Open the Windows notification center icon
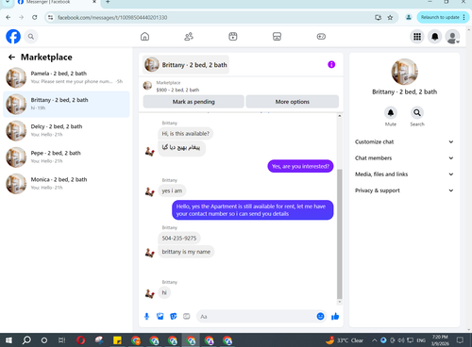 pyautogui.click(x=460, y=340)
